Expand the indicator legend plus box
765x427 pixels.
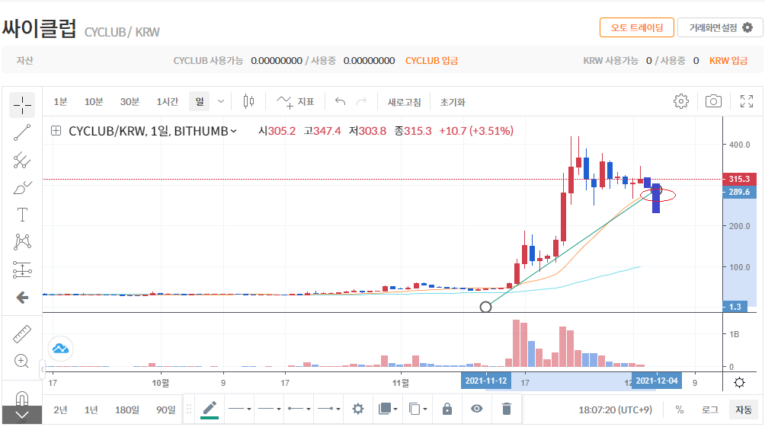(56, 131)
